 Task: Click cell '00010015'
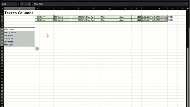62,17
